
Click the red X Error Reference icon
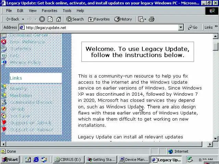(x=4, y=42)
